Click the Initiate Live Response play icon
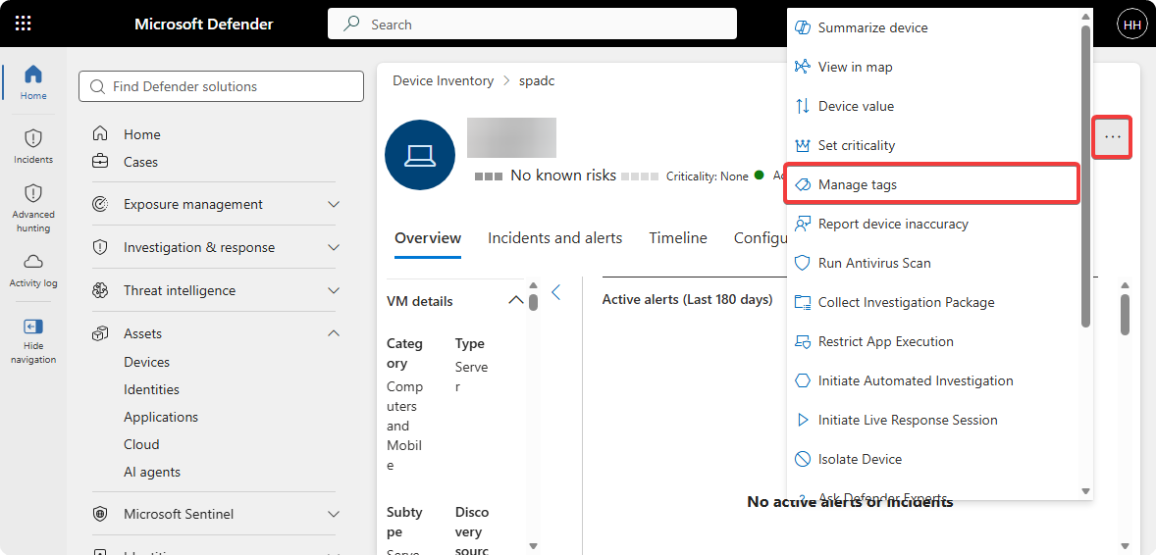The width and height of the screenshot is (1156, 555). pyautogui.click(x=802, y=420)
